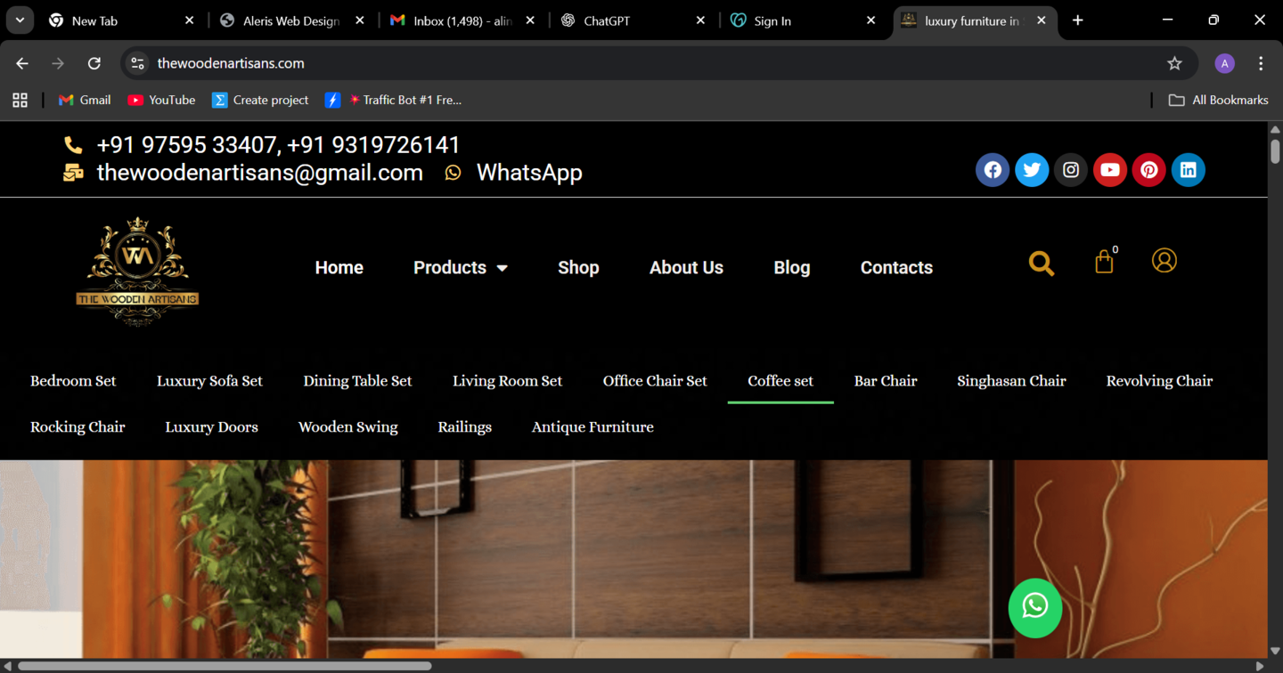Go to the About Us page
Image resolution: width=1283 pixels, height=673 pixels.
(x=686, y=268)
